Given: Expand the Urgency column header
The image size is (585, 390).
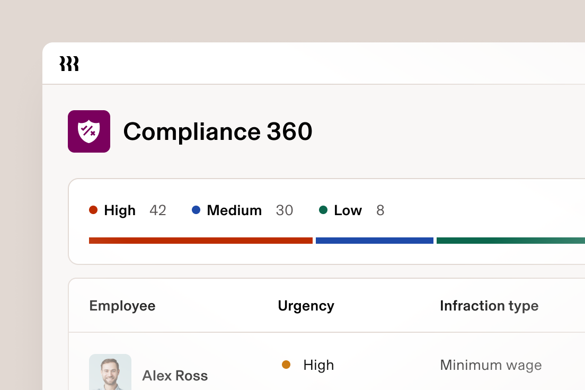Looking at the screenshot, I should tap(306, 306).
